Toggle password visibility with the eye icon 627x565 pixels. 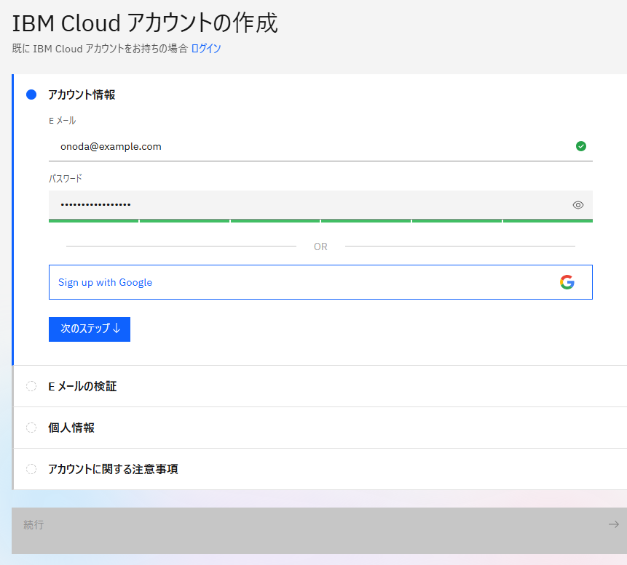(577, 204)
